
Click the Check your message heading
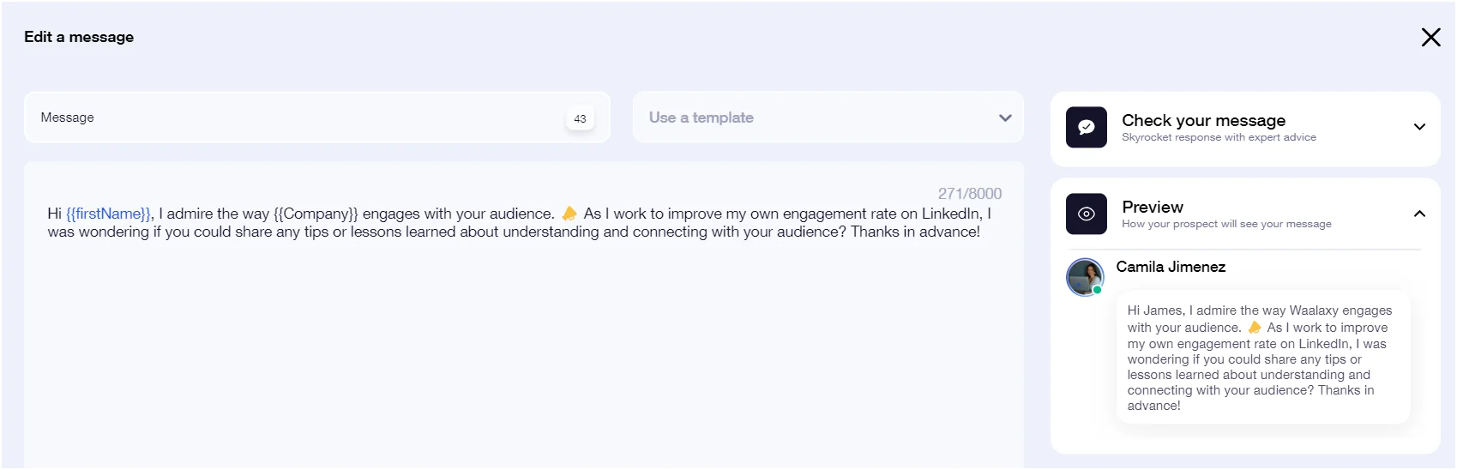(x=1203, y=120)
